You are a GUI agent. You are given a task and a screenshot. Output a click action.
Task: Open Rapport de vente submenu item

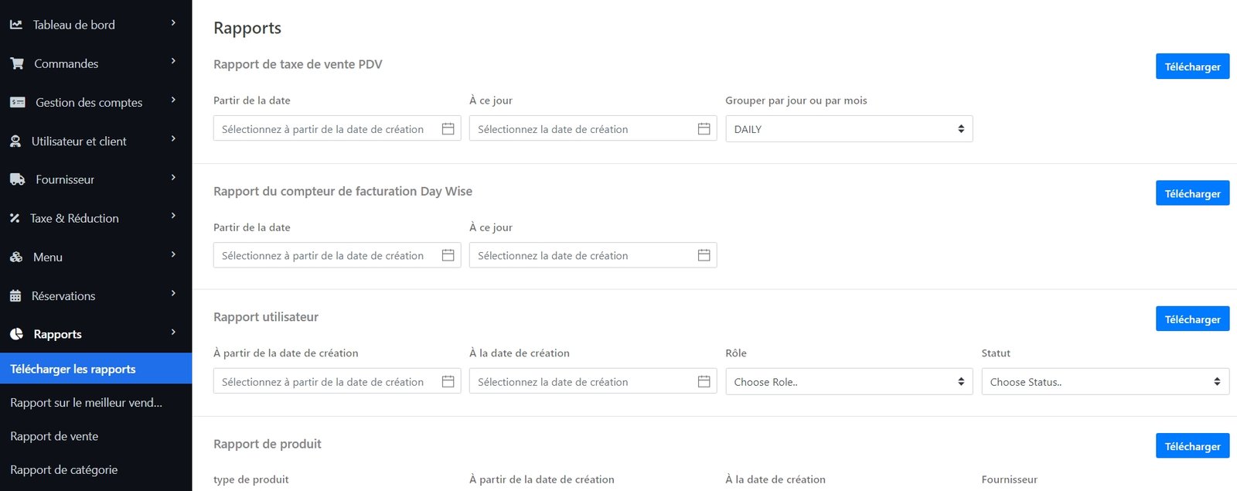coord(54,436)
